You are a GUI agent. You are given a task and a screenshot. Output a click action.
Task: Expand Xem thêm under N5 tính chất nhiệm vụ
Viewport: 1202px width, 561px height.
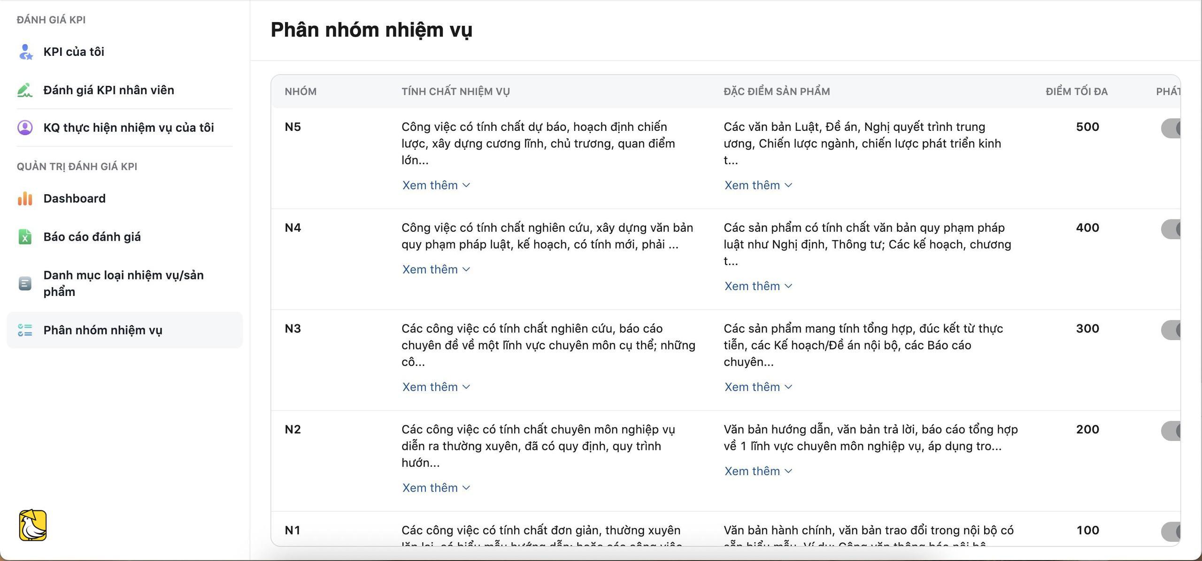[x=436, y=185]
